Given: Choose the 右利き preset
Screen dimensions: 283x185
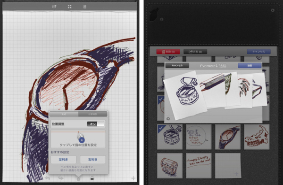Looking at the screenshot, I should click(x=93, y=160).
